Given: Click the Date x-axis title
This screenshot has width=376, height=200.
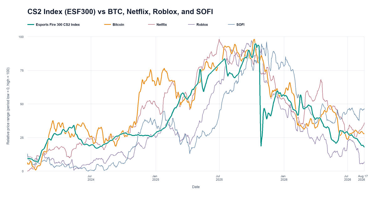Looking at the screenshot, I should click(196, 187).
